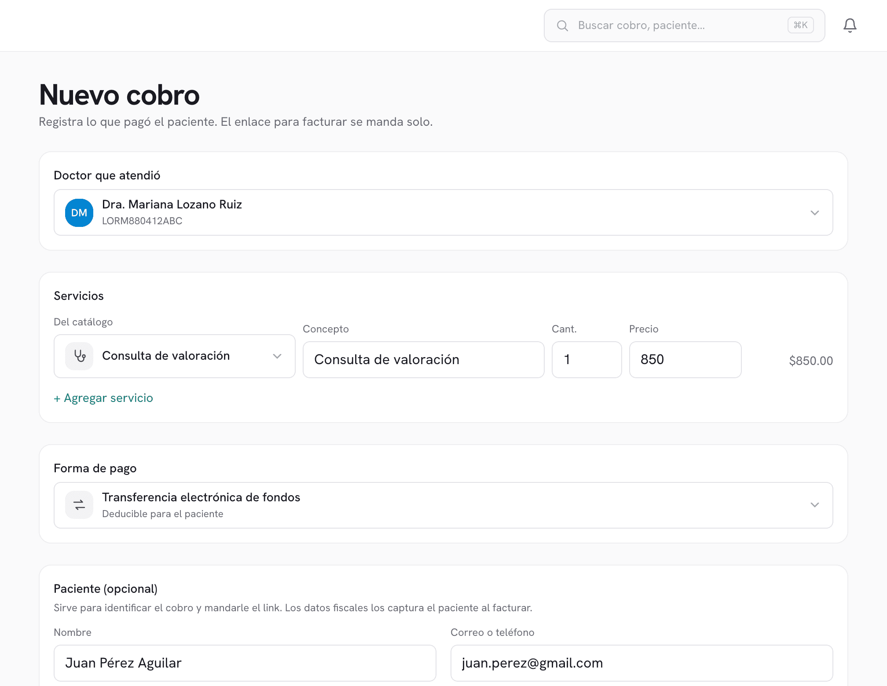Edit the Nombre field Juan Pérez Aguilar
The width and height of the screenshot is (887, 686).
245,663
